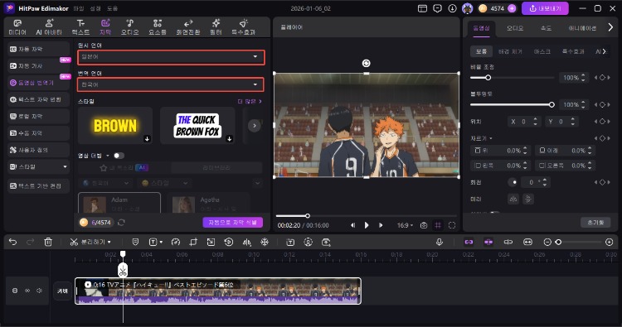Click the 내보내기 export button
Screen dimensions: 622x327
(x=545, y=8)
